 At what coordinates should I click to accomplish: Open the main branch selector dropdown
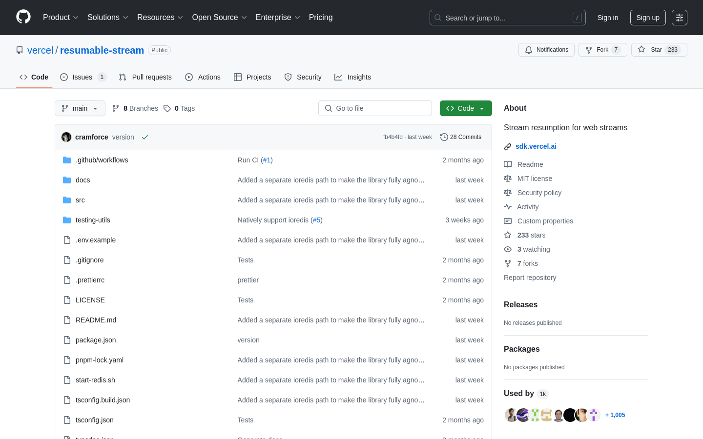click(80, 108)
